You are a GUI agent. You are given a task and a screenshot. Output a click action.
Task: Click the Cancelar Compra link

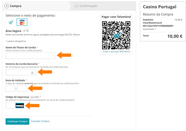(40, 121)
